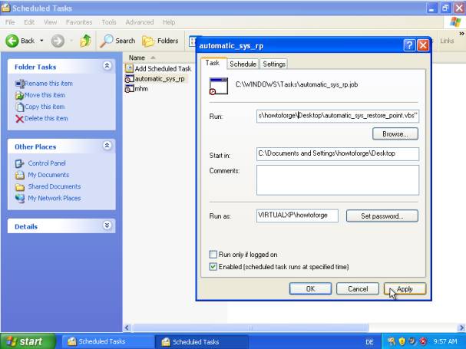Click the Start button
The height and width of the screenshot is (349, 466).
pyautogui.click(x=28, y=341)
